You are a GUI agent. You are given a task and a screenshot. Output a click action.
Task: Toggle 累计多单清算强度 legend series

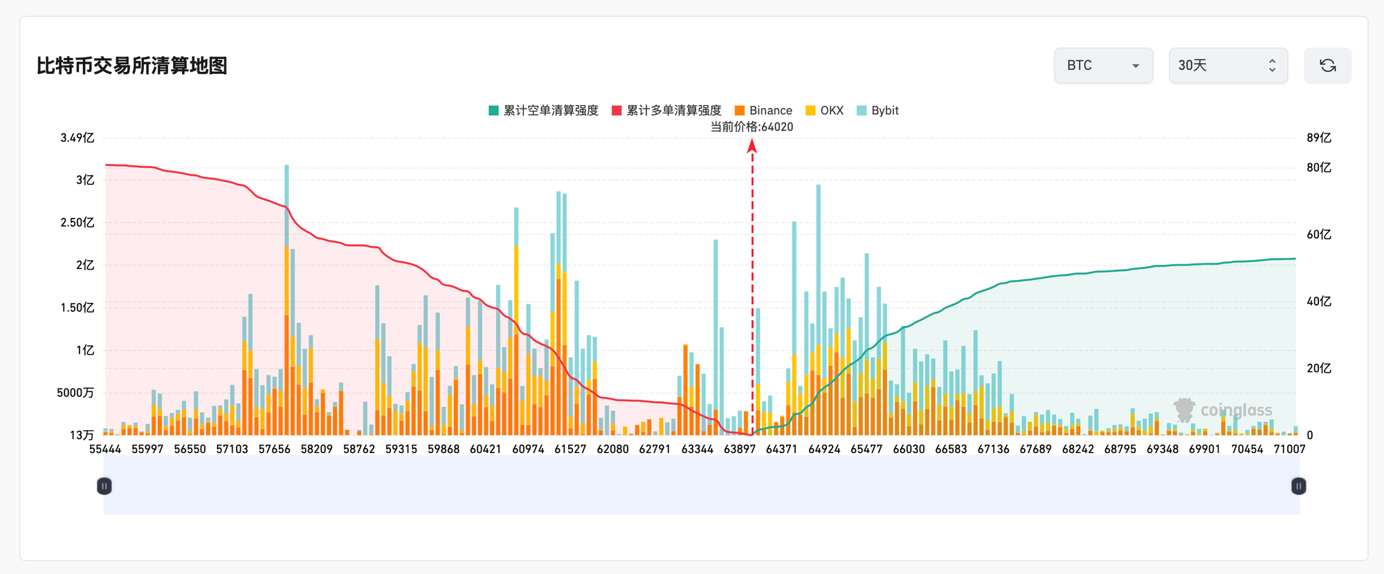click(666, 111)
